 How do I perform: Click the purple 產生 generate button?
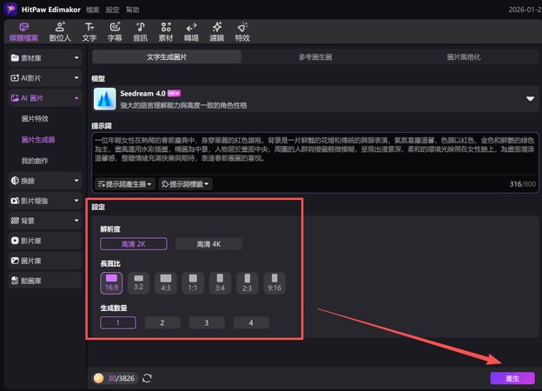click(x=512, y=378)
